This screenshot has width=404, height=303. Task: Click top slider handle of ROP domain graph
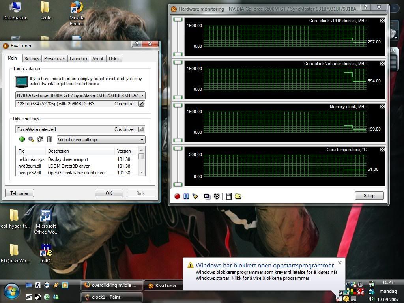[178, 20]
